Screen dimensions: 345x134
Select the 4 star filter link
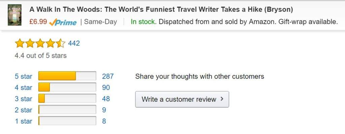coord(23,88)
